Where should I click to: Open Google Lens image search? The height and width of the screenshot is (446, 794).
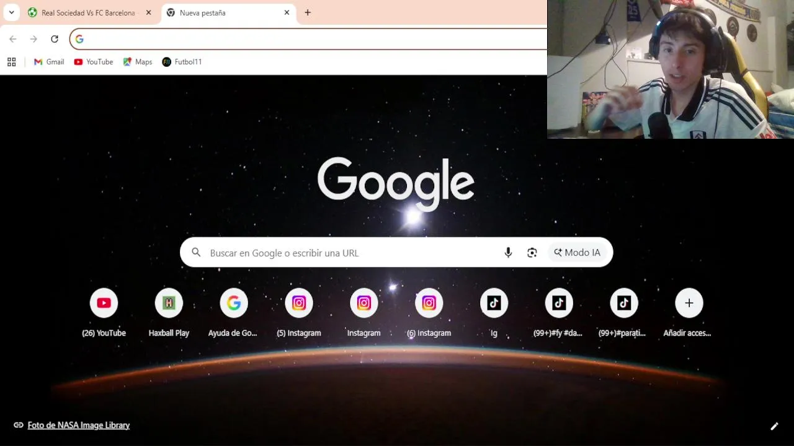[532, 253]
